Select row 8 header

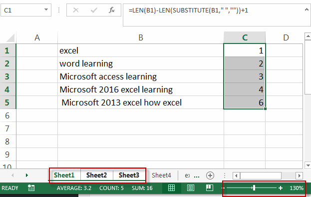point(7,141)
